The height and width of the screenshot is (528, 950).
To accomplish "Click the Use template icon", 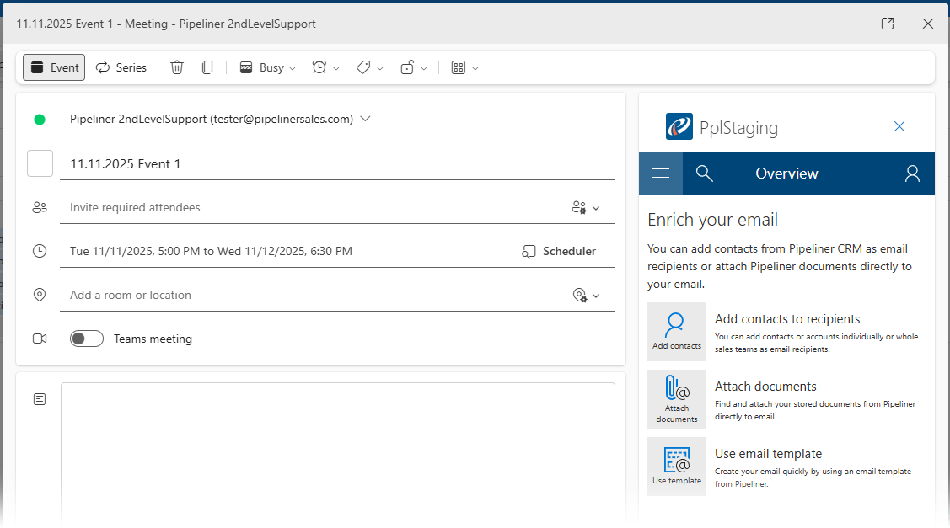I will click(677, 465).
